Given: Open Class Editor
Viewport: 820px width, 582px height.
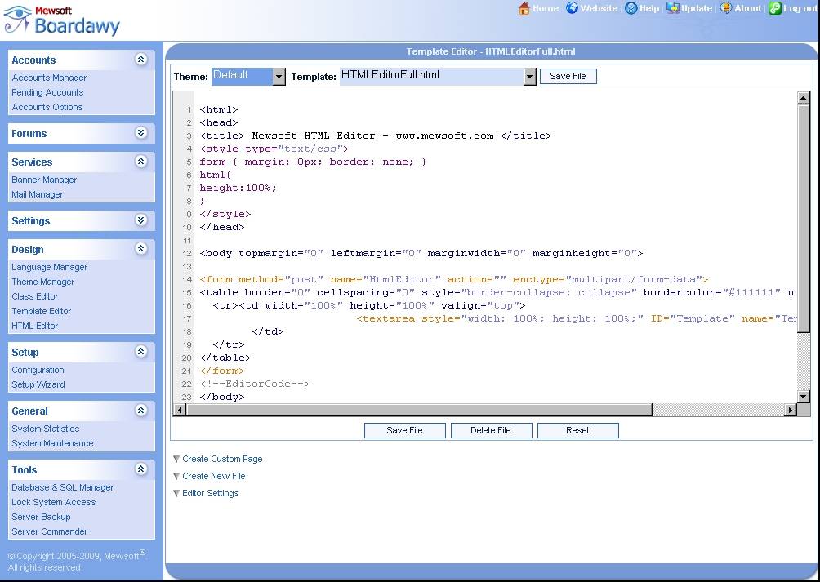Looking at the screenshot, I should click(x=34, y=296).
